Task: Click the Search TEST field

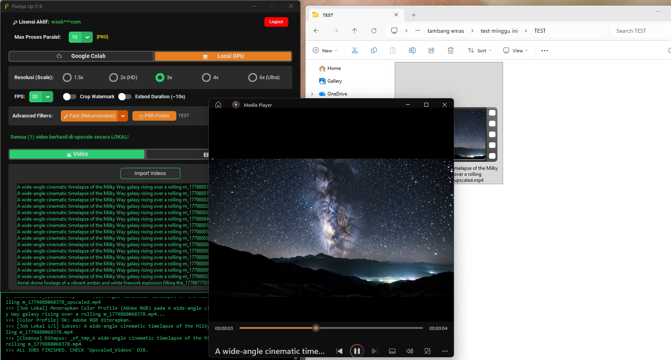Action: pos(641,31)
